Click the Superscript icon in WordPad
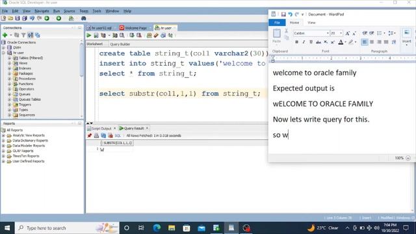The image size is (416, 234). tap(333, 42)
